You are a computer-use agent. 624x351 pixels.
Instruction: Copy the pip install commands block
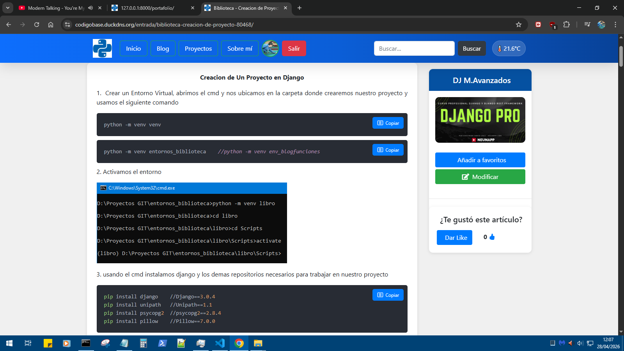(x=388, y=295)
